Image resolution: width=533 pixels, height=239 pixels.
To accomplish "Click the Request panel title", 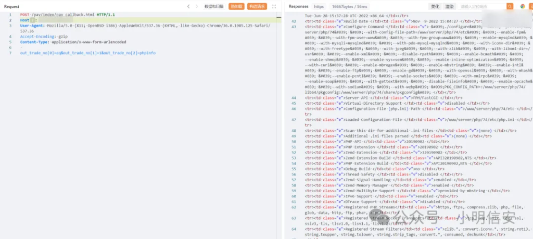I will pos(11,6).
